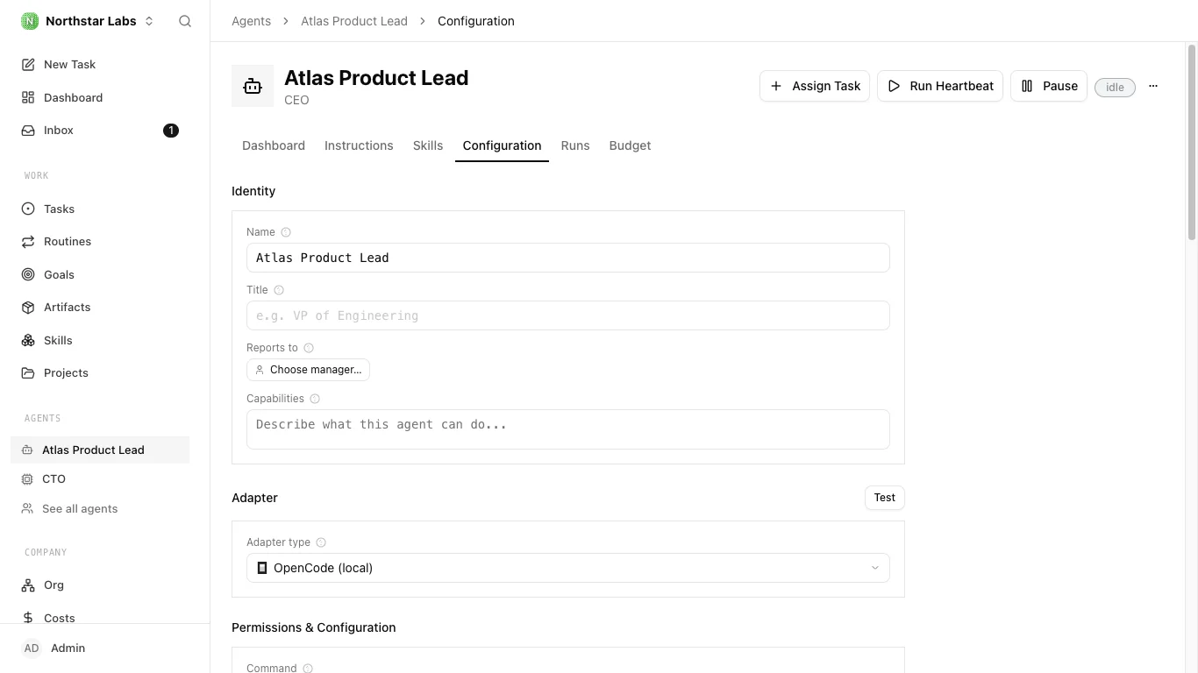Focus the Title input field
The width and height of the screenshot is (1198, 673).
point(568,315)
